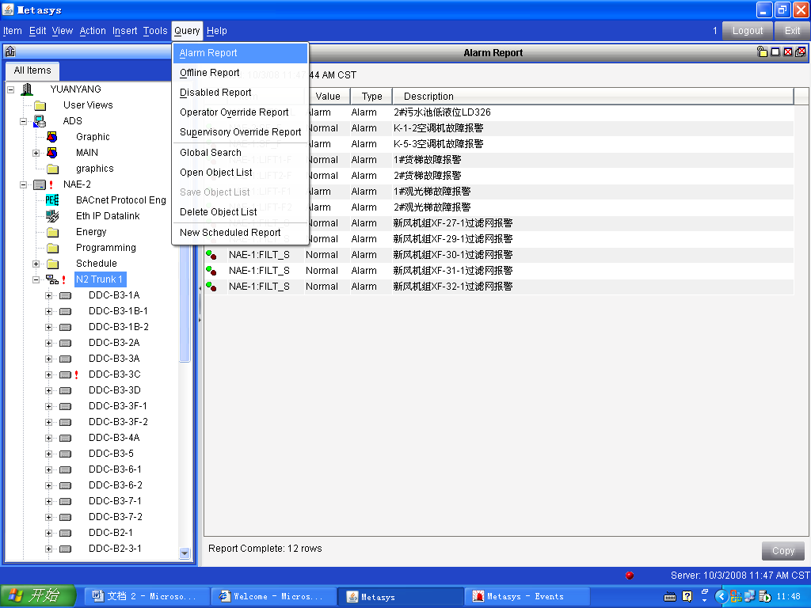The height and width of the screenshot is (608, 811).
Task: Click the lock icon in Alarm Report header
Action: (763, 52)
